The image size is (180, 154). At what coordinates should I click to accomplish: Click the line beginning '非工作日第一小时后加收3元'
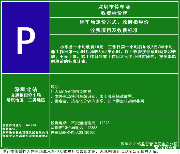(x=114, y=52)
